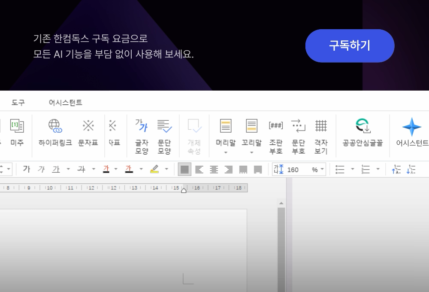Expand the strikethrough style dropdown
This screenshot has width=429, height=292.
pos(94,169)
